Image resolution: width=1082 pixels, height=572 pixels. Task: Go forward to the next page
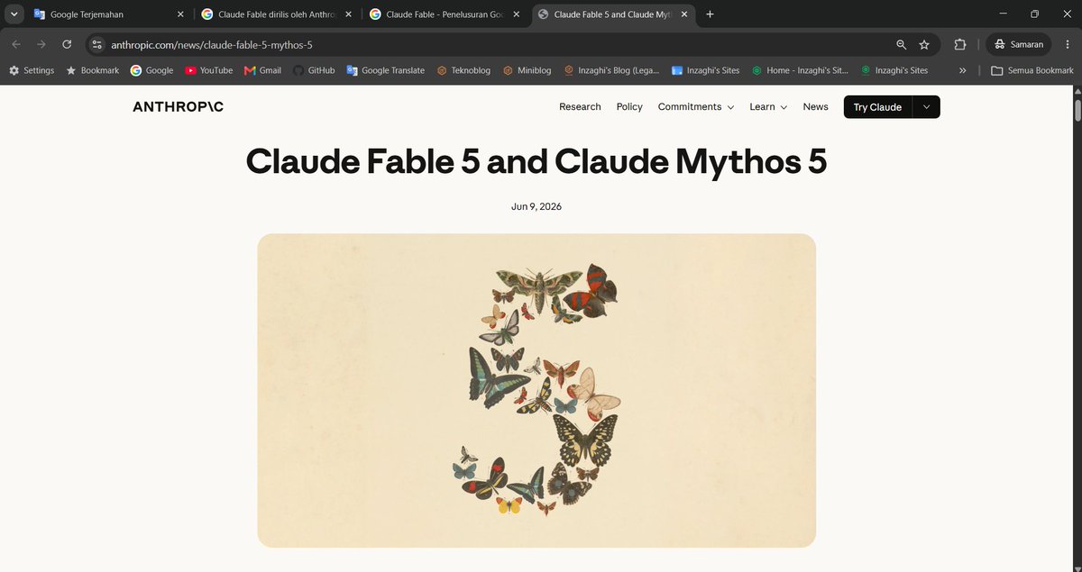tap(41, 44)
